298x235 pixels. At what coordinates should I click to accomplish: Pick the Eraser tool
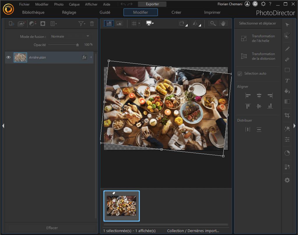pyautogui.click(x=287, y=59)
